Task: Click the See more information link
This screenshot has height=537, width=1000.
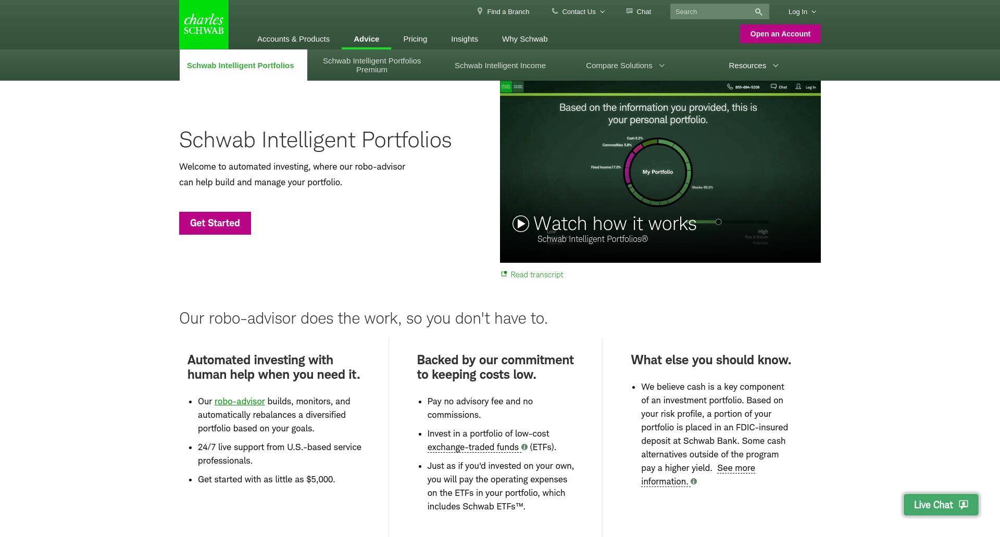Action: point(698,475)
